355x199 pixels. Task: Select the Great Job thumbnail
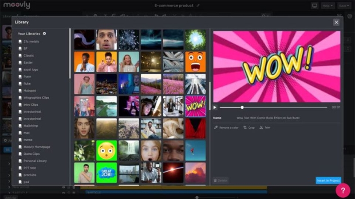coord(106,172)
